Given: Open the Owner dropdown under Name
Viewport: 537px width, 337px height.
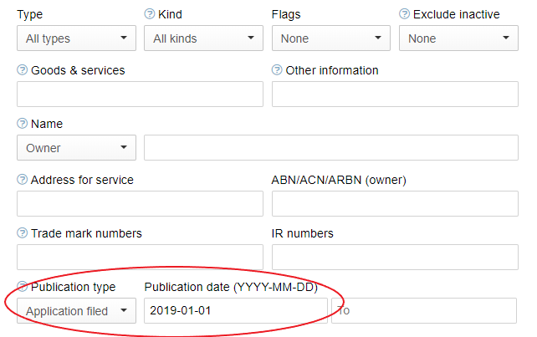Looking at the screenshot, I should [76, 148].
